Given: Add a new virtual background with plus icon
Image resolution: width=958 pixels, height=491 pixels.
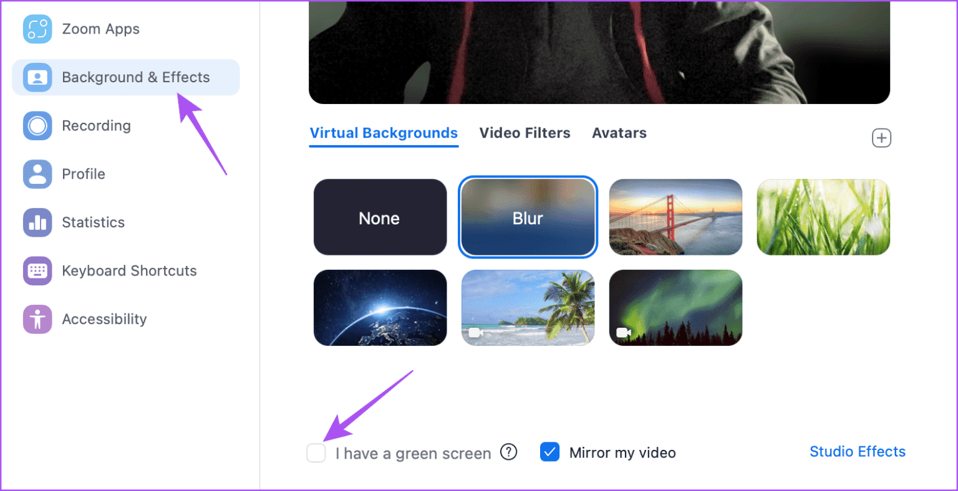Looking at the screenshot, I should (x=881, y=138).
